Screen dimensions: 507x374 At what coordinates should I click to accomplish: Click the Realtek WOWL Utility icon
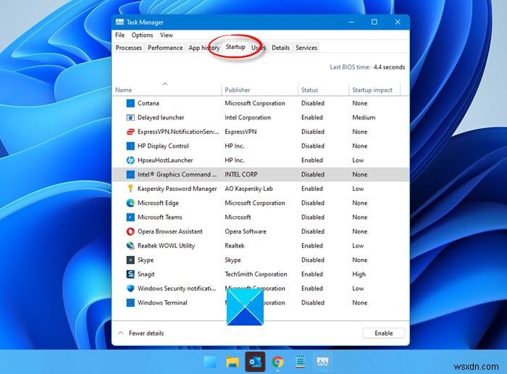pos(130,246)
